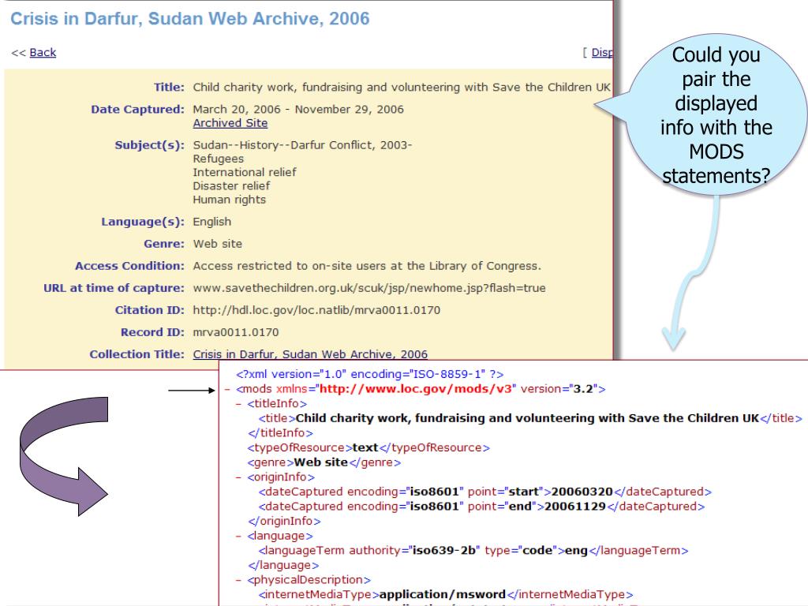Click subject Sudan--History--Darfur Conflict, 2003-
The image size is (808, 606).
302,145
